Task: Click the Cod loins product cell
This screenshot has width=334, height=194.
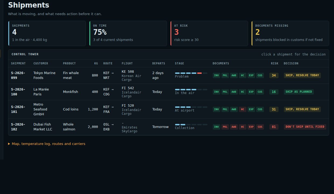Action: pos(71,109)
